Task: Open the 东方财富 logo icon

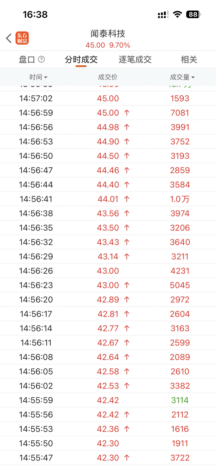Action: click(x=22, y=38)
